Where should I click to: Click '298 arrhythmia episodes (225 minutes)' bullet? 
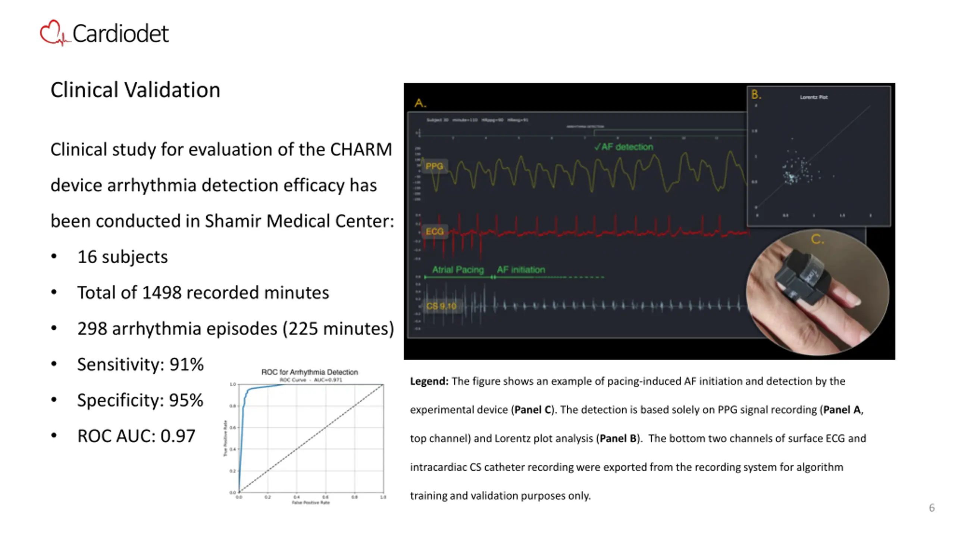coord(235,329)
